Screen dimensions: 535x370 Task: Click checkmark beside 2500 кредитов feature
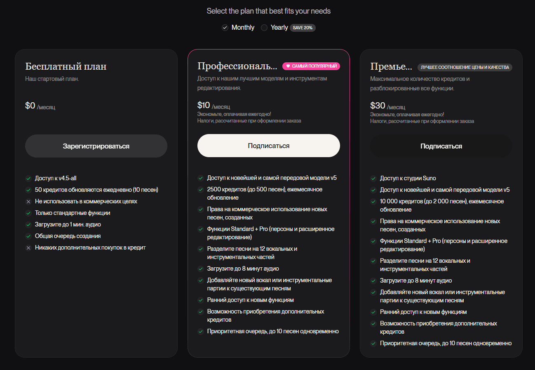coord(201,190)
